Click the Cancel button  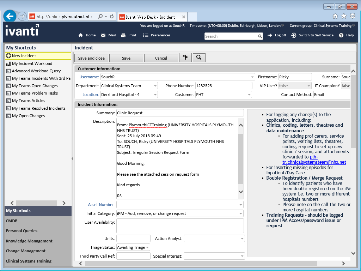coord(161,58)
